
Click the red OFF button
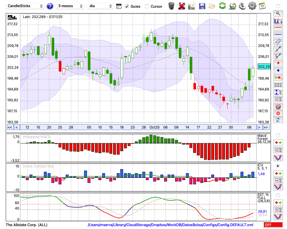click(273, 225)
